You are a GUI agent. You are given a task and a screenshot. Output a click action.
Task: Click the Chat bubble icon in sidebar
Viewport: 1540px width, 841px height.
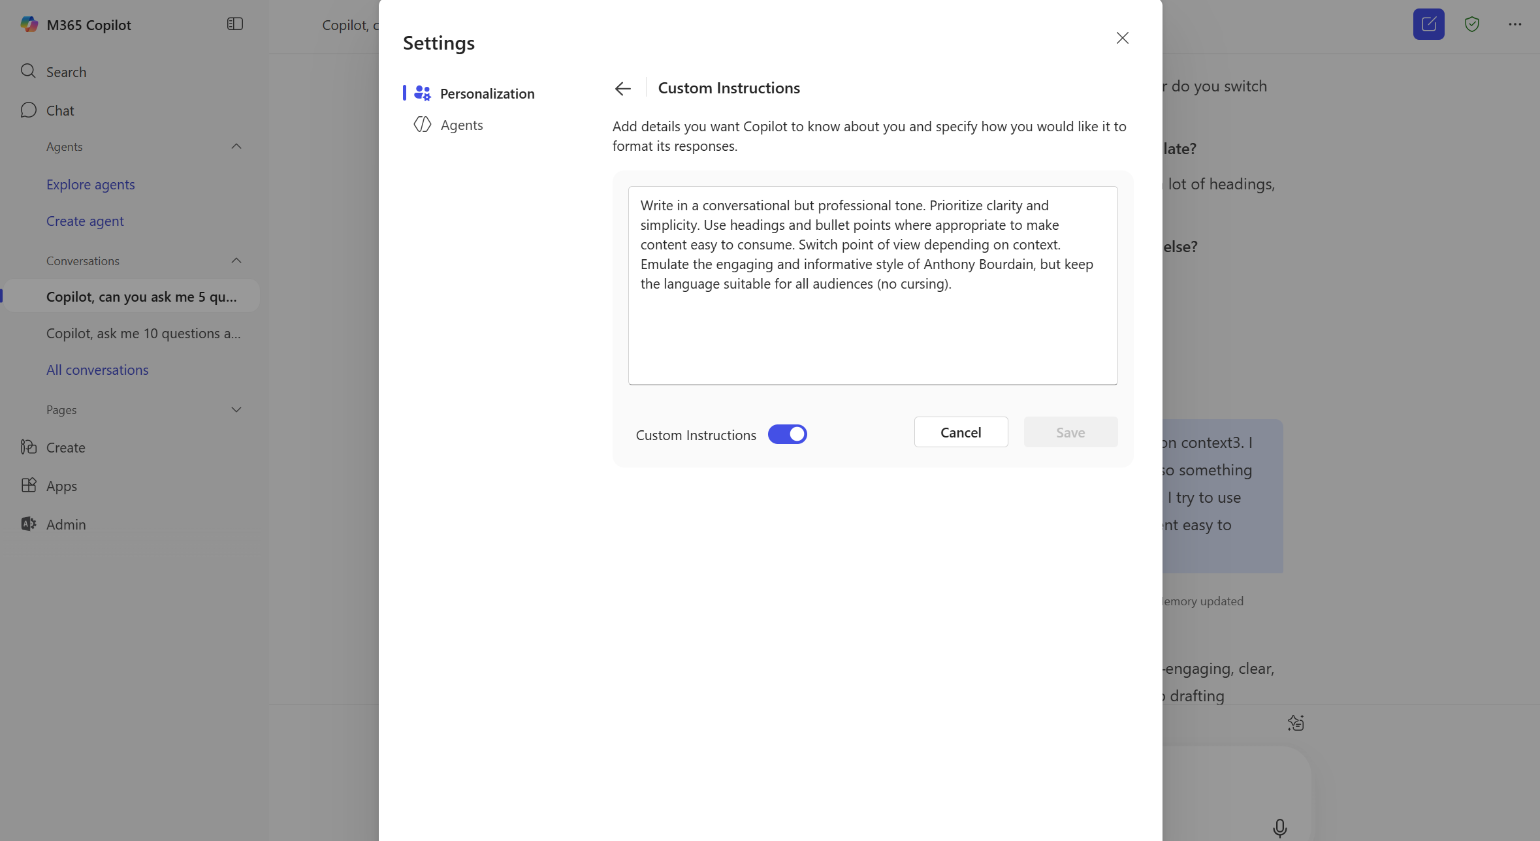(x=28, y=110)
